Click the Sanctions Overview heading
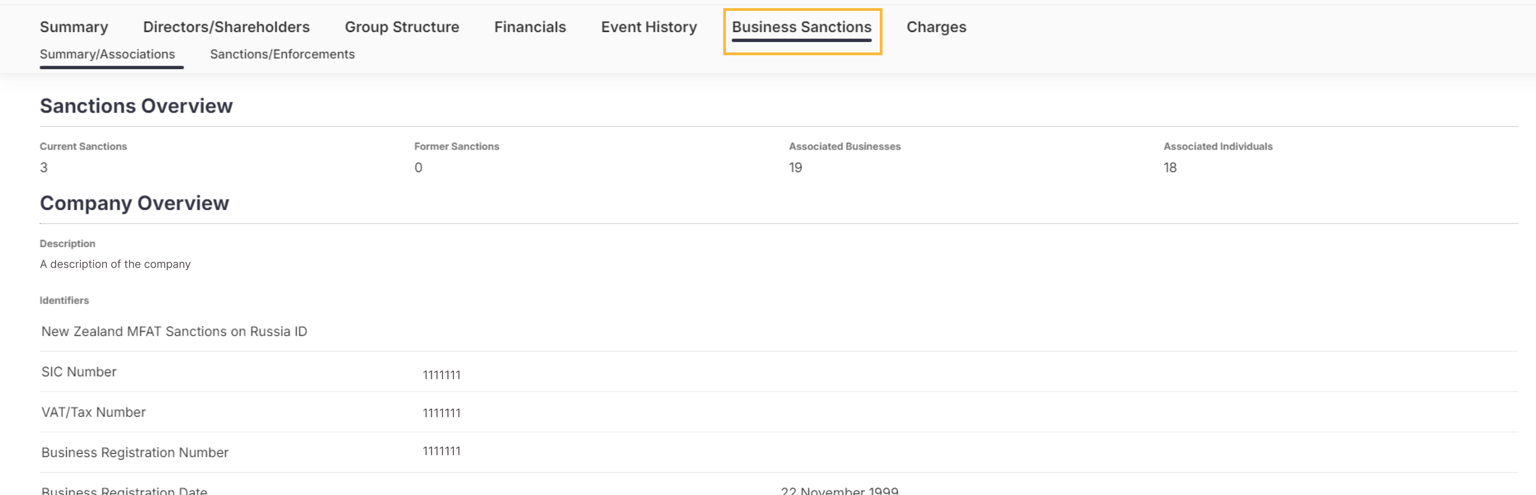The image size is (1536, 495). tap(136, 105)
